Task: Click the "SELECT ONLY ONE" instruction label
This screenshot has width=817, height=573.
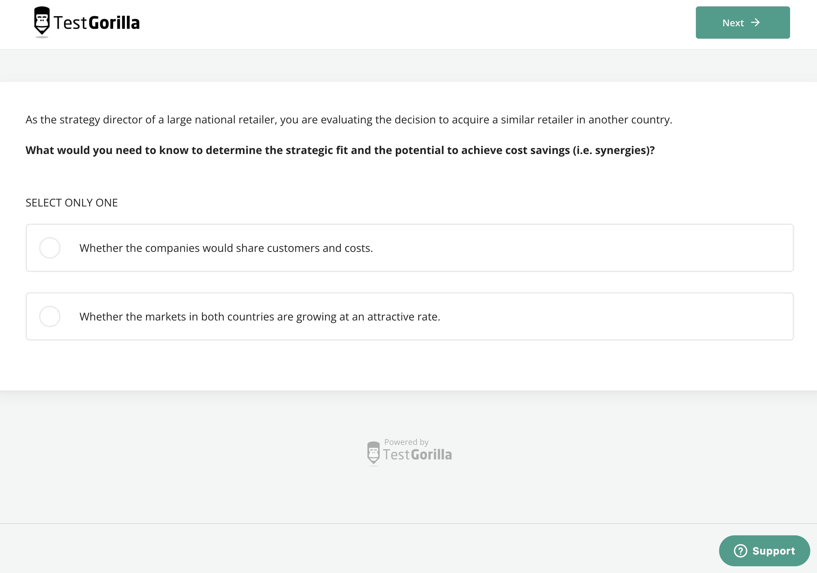Action: [x=72, y=203]
